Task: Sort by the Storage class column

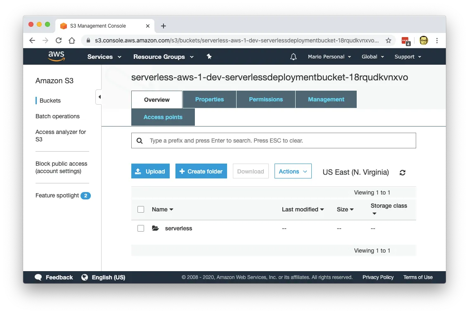Action: (388, 209)
